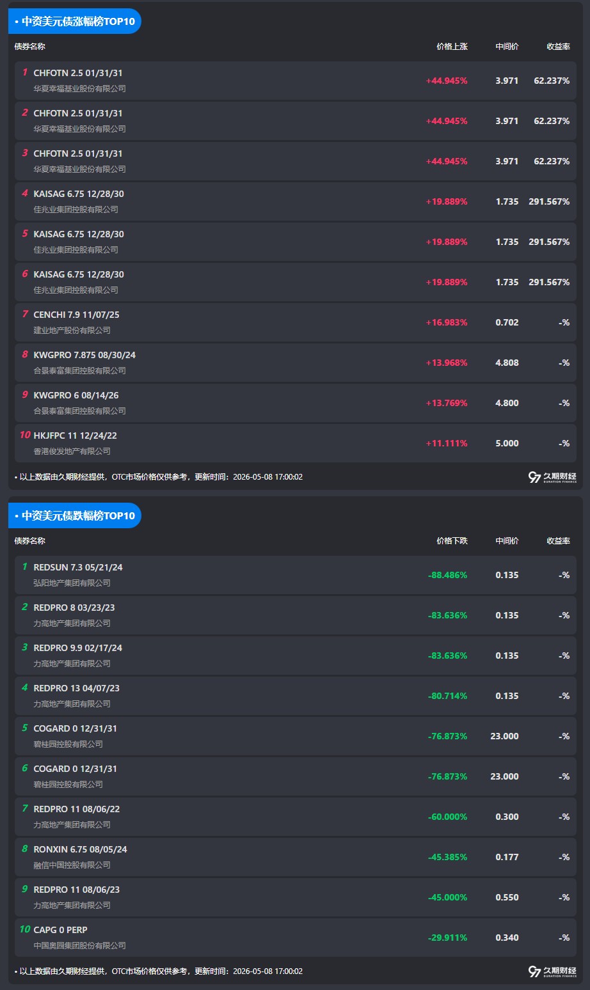Open the rank 5 COGARD 0 12/31/31 bond
Screen dimensions: 590x990
point(296,736)
